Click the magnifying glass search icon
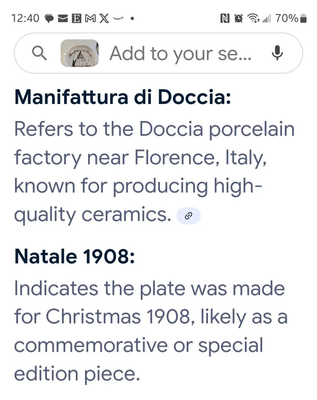 point(40,53)
